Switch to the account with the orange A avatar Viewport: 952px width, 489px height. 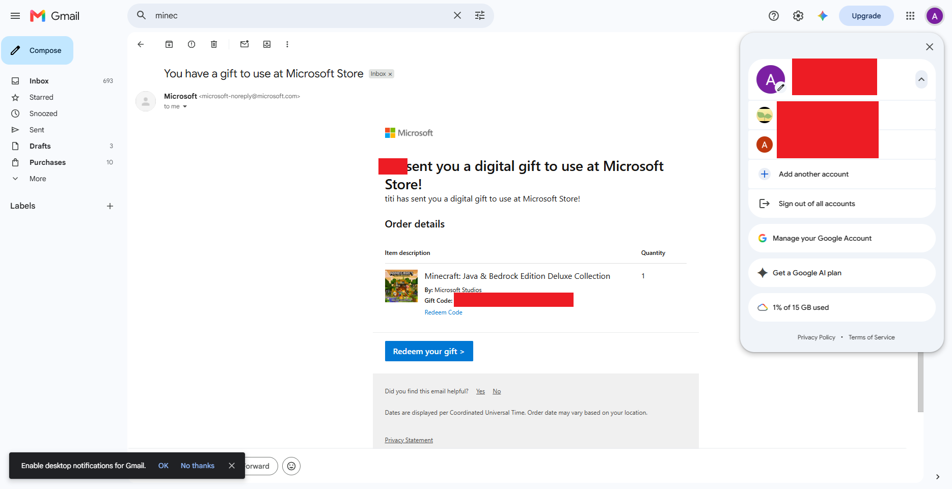coord(842,145)
